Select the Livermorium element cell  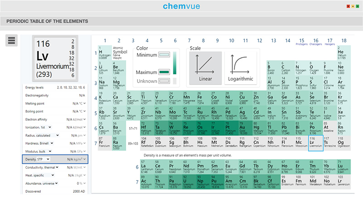[316, 143]
